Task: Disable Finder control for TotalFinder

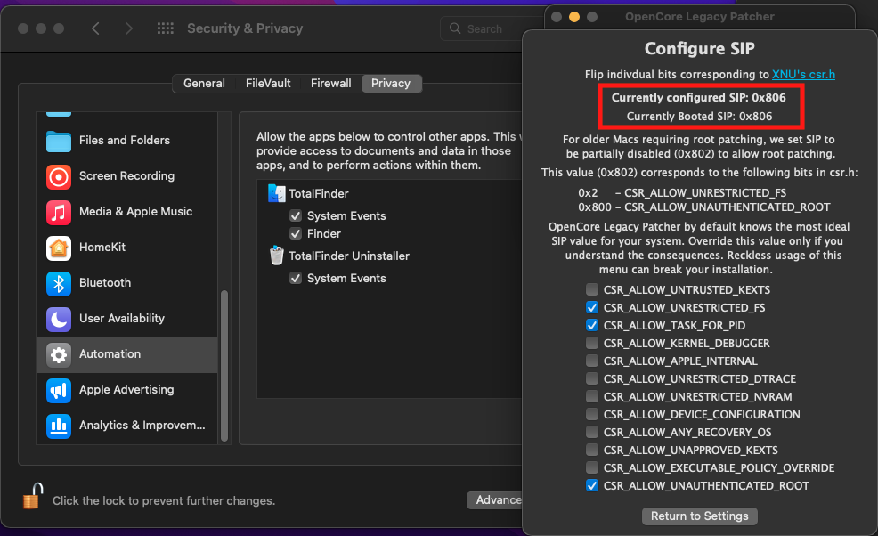Action: point(296,234)
